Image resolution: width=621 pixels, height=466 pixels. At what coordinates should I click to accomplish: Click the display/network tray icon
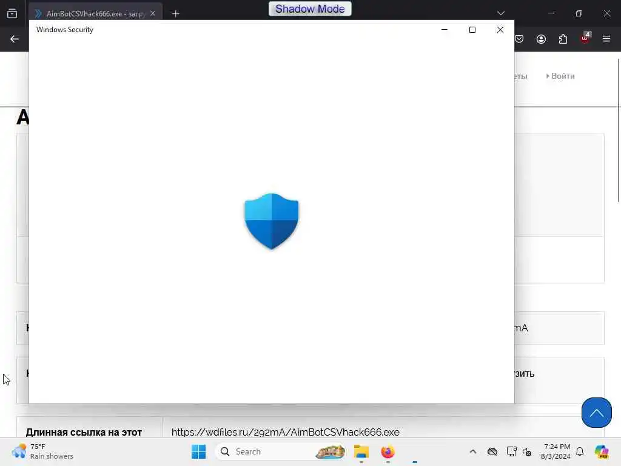pos(511,451)
